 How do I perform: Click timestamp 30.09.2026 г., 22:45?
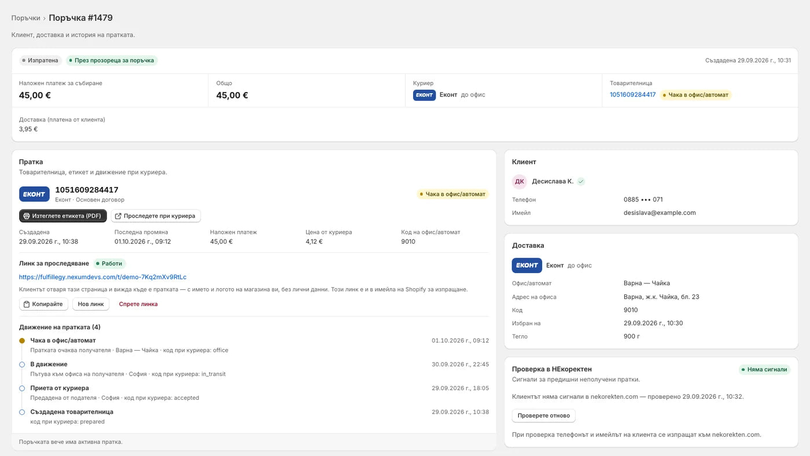(x=460, y=365)
